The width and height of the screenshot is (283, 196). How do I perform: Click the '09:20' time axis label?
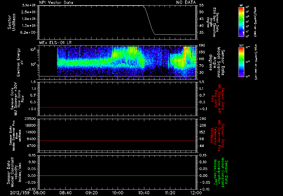[91, 193]
